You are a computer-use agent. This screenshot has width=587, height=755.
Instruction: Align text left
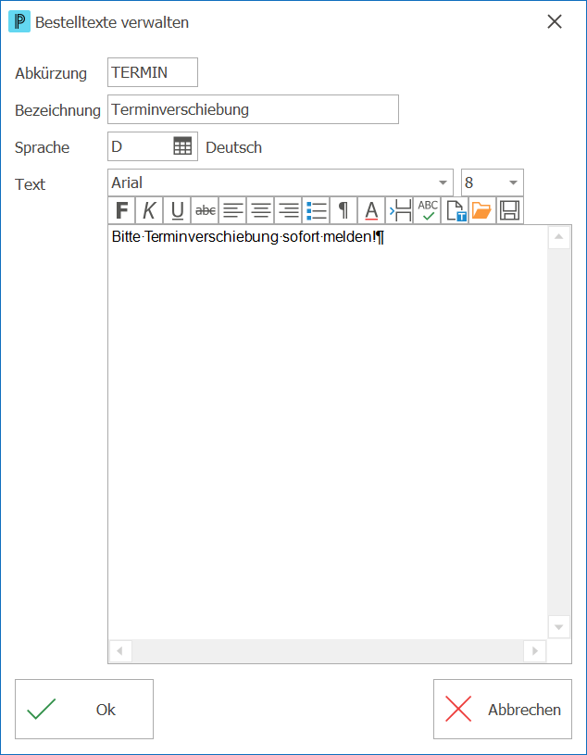(x=233, y=210)
